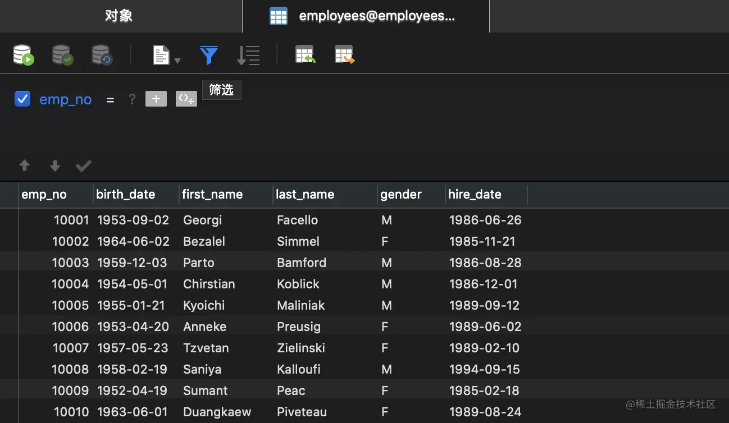This screenshot has height=423, width=729.
Task: Select first name cell Duangkaew
Action: point(217,412)
